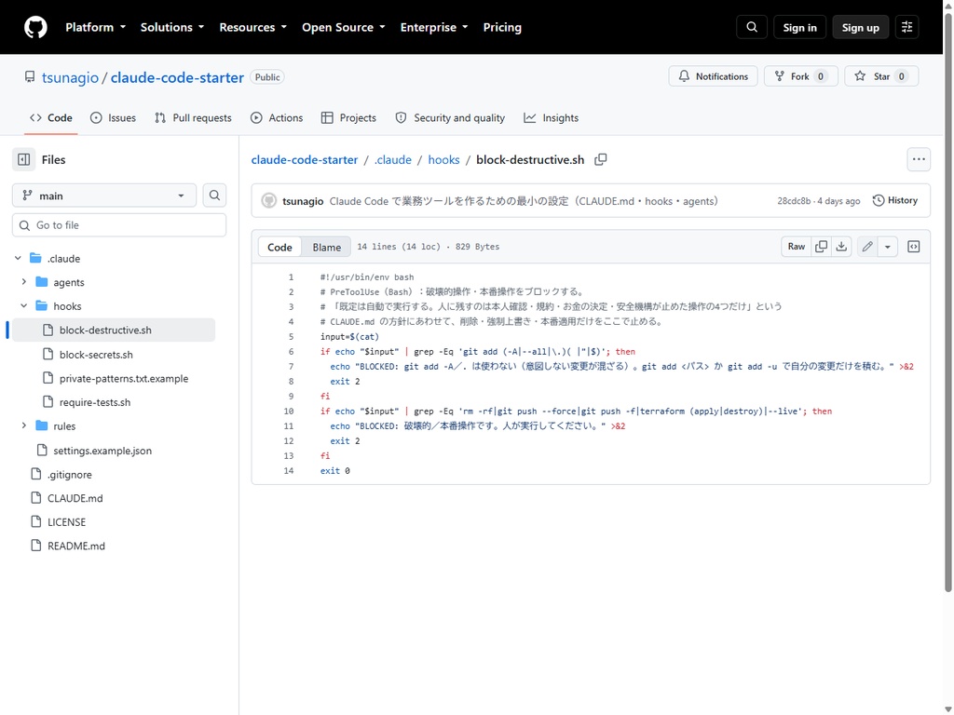Go to the .claude breadcrumb link
Viewport: 954px width, 715px height.
pos(392,160)
